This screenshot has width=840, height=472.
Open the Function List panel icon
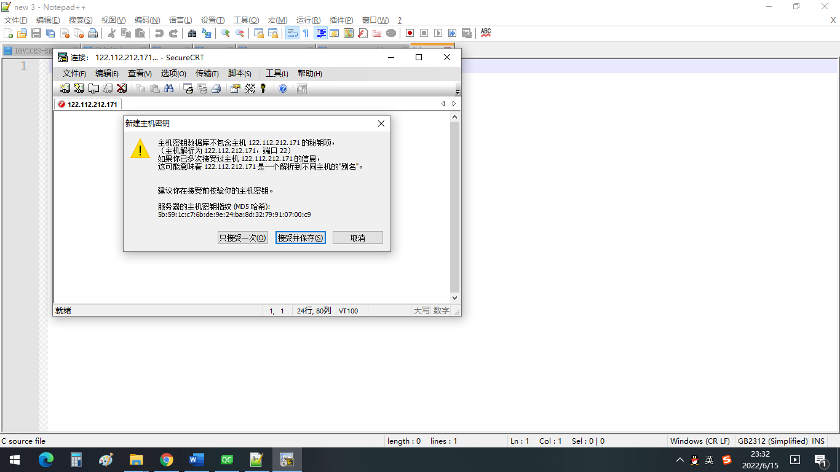pyautogui.click(x=363, y=33)
